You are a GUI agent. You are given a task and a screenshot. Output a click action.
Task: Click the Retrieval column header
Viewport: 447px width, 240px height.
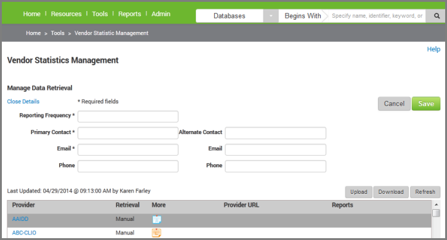point(127,205)
